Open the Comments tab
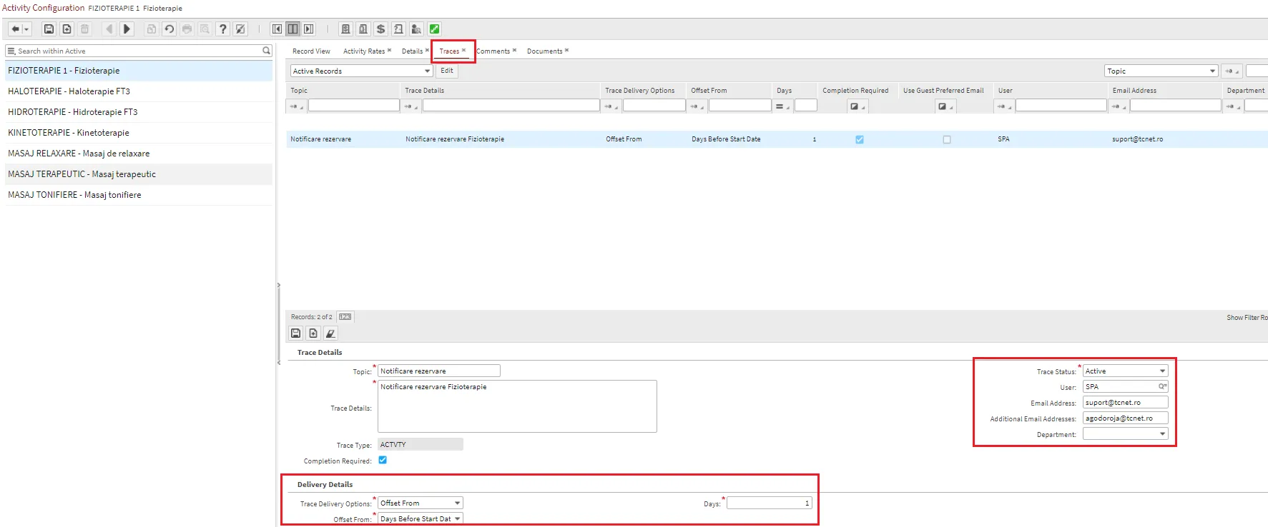The width and height of the screenshot is (1268, 527). (493, 51)
